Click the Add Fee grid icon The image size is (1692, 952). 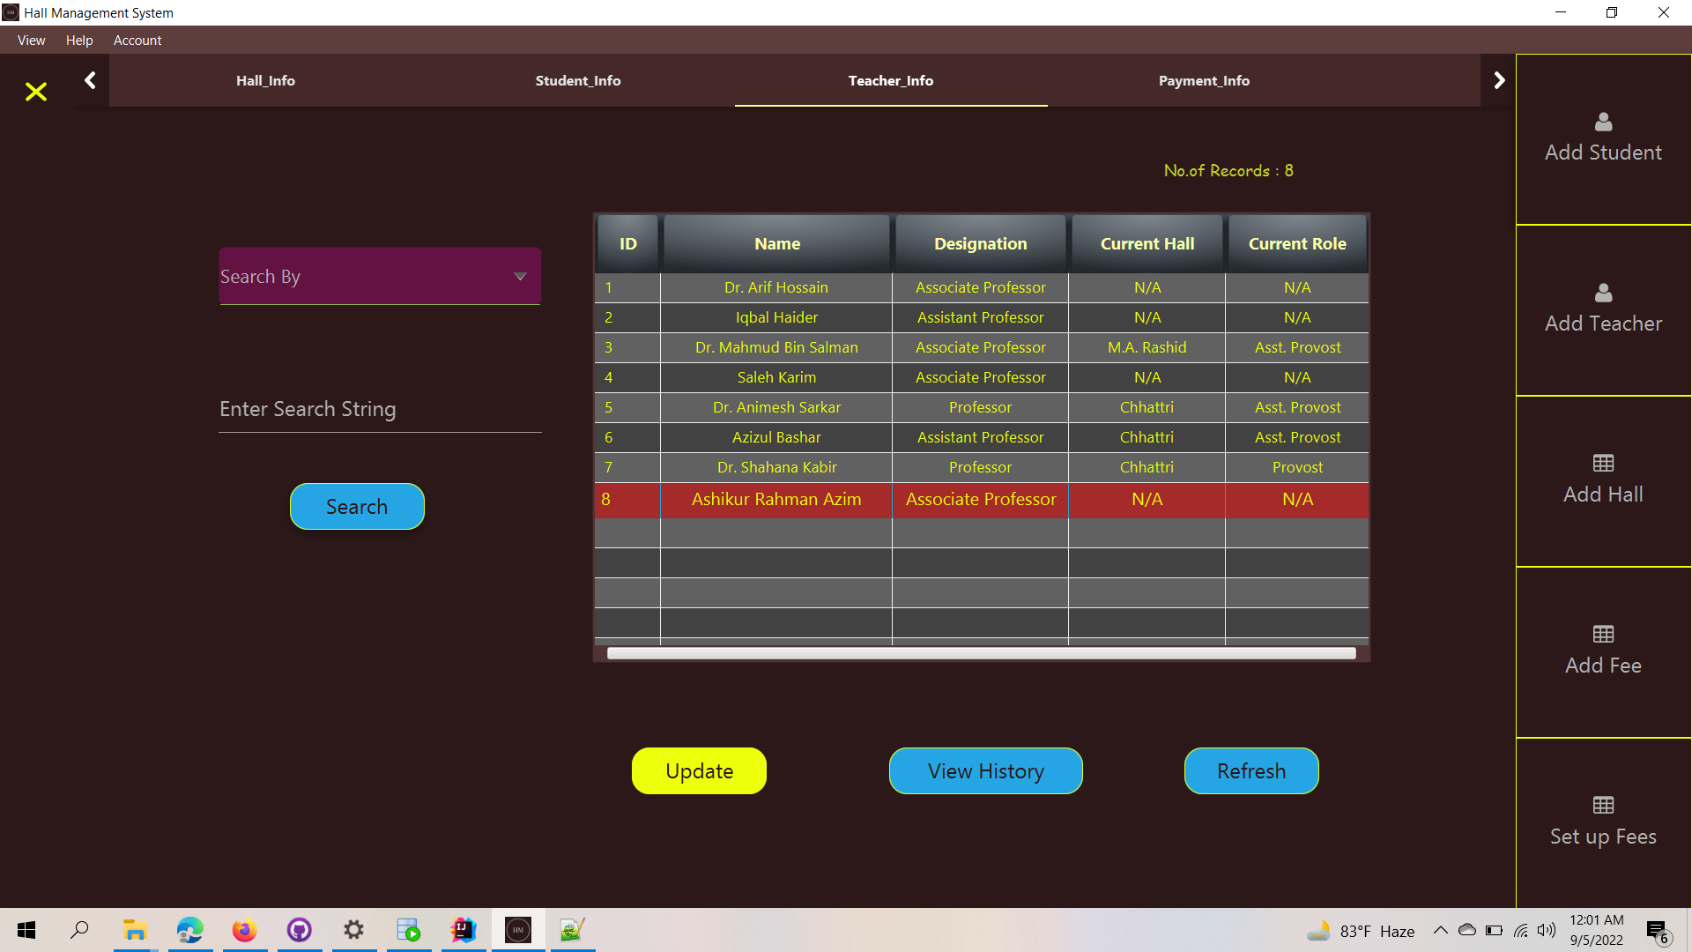pos(1602,634)
